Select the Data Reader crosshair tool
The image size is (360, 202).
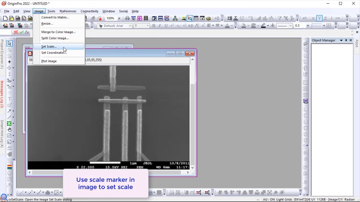pyautogui.click(x=9, y=68)
